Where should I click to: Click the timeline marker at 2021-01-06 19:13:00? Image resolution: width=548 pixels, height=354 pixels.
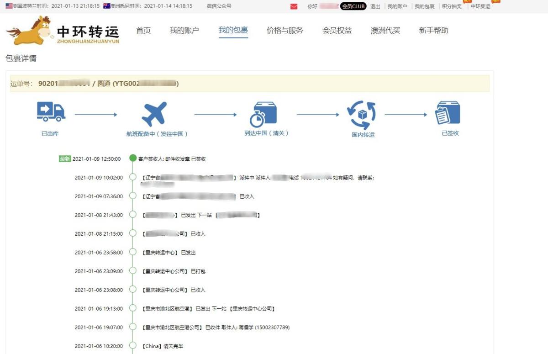[133, 308]
